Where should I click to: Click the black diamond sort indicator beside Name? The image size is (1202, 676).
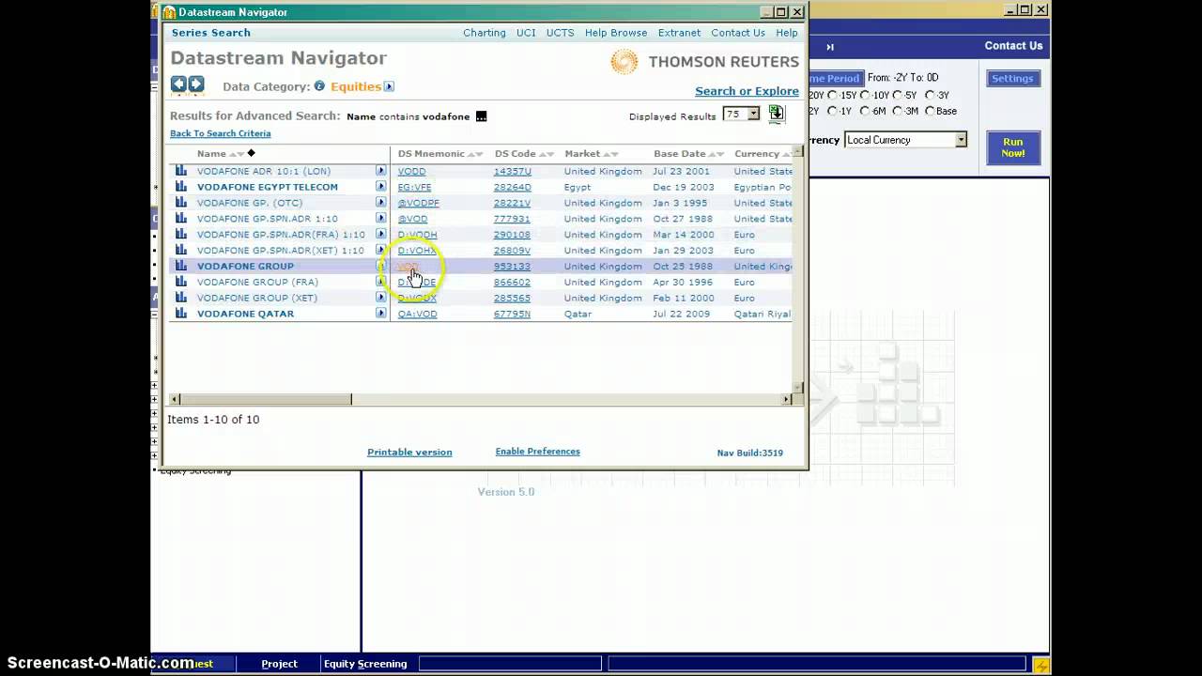click(251, 153)
